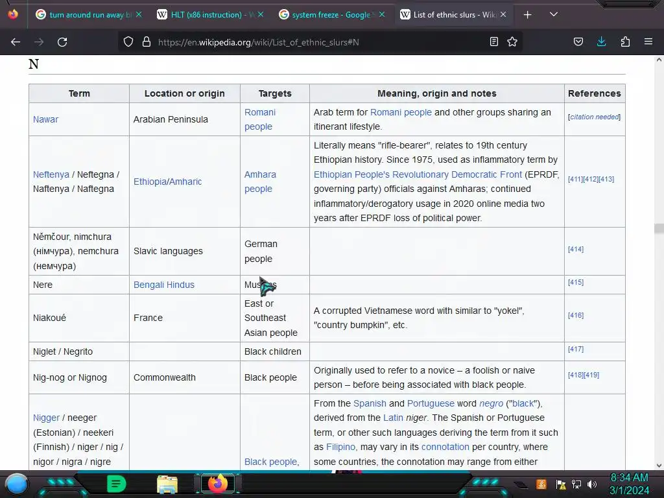The image size is (664, 498).
Task: Open the tracking protection shield icon
Action: click(128, 42)
